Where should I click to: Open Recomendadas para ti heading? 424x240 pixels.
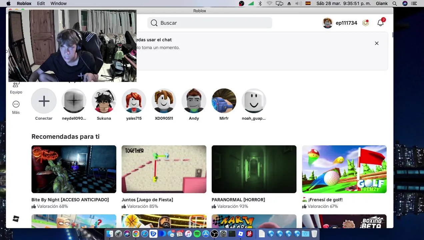point(65,137)
